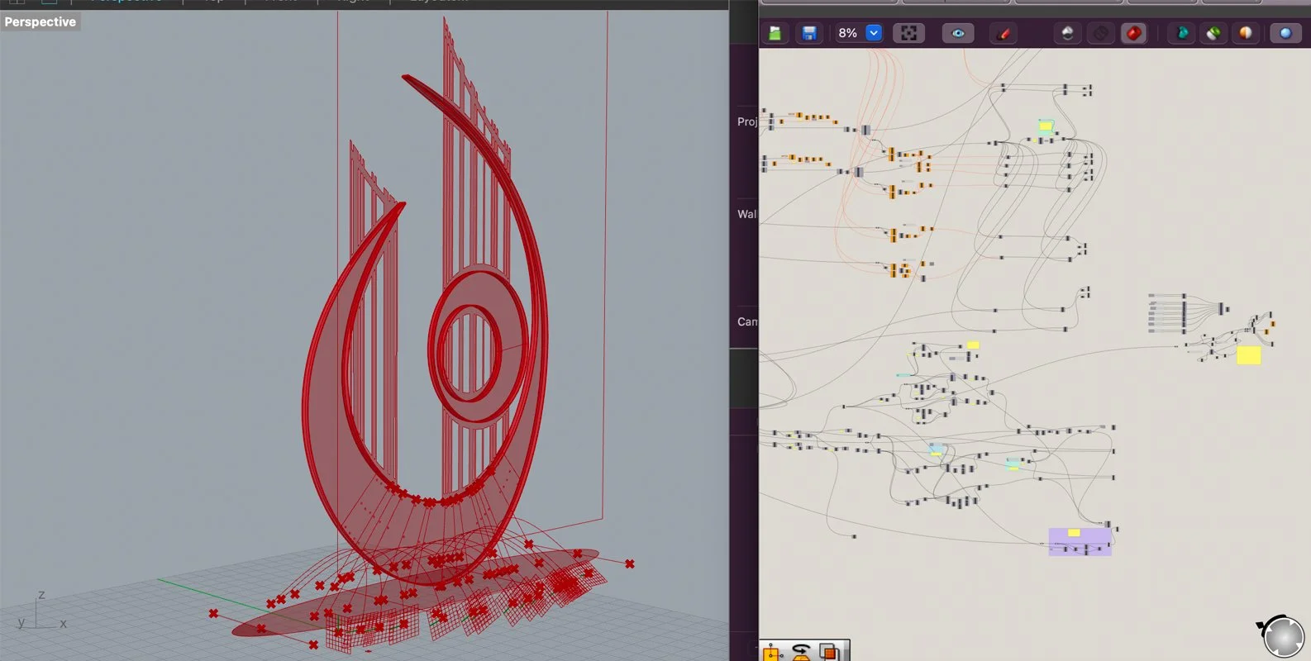Select the large yellow panel on the canvas
The height and width of the screenshot is (661, 1311).
(x=1248, y=355)
